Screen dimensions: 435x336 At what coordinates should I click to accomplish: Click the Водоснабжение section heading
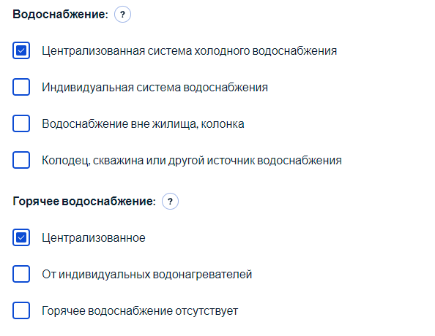click(x=60, y=15)
